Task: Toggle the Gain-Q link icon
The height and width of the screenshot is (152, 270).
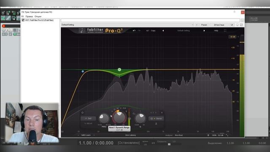Action: point(134,114)
